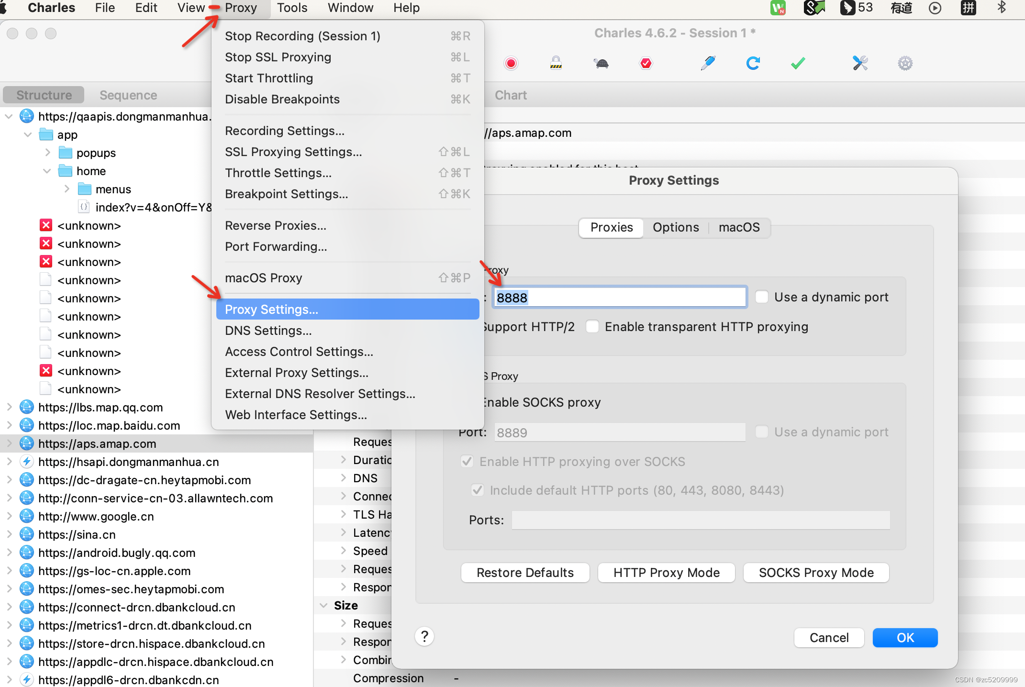Select DNS Settings... menu item
This screenshot has width=1025, height=687.
[x=268, y=331]
